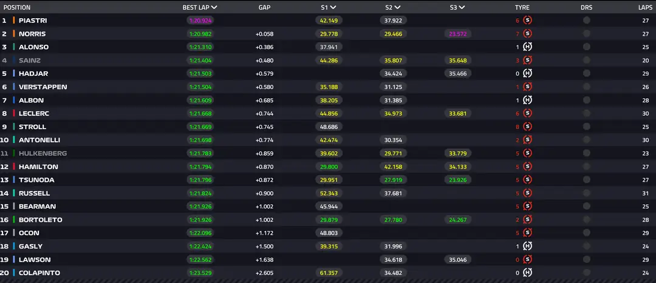Select driver PIASTRI in first position
Screen dimensions: 656x283
coord(33,20)
